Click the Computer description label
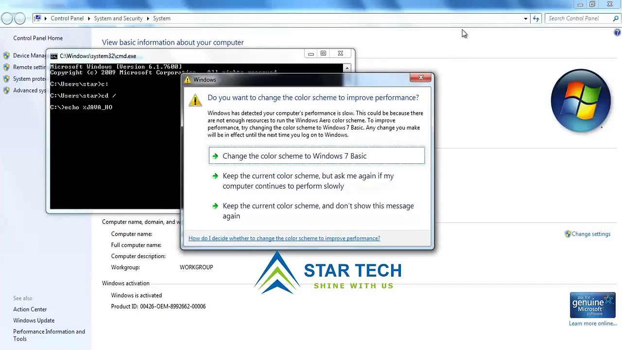Image resolution: width=622 pixels, height=350 pixels. [138, 256]
